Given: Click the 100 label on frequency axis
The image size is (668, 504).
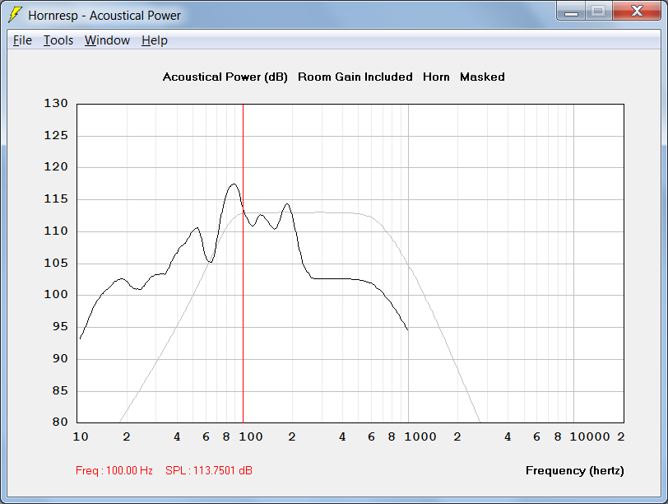Looking at the screenshot, I should click(x=250, y=436).
